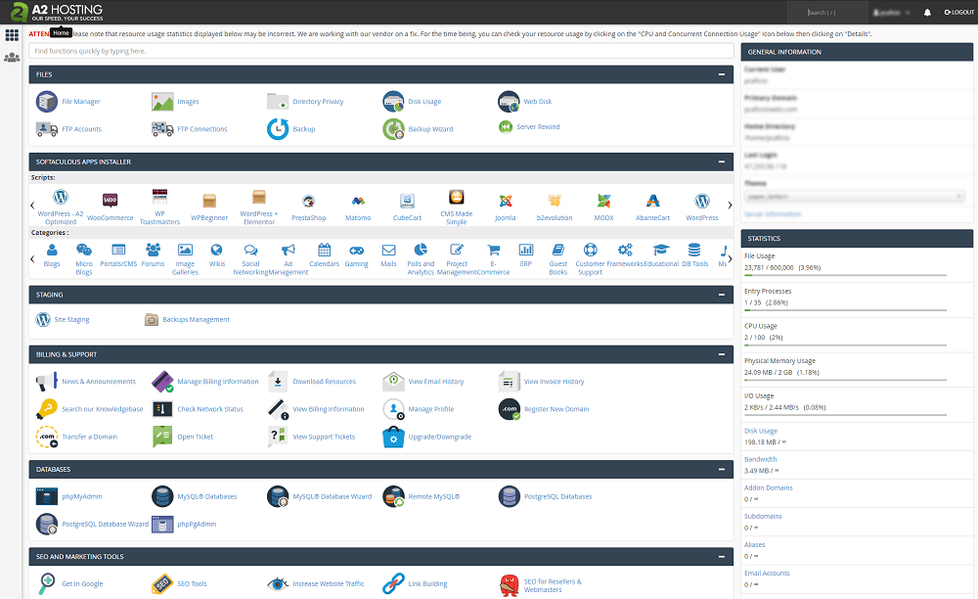Open Disk Usage icon
The width and height of the screenshot is (978, 599).
393,101
